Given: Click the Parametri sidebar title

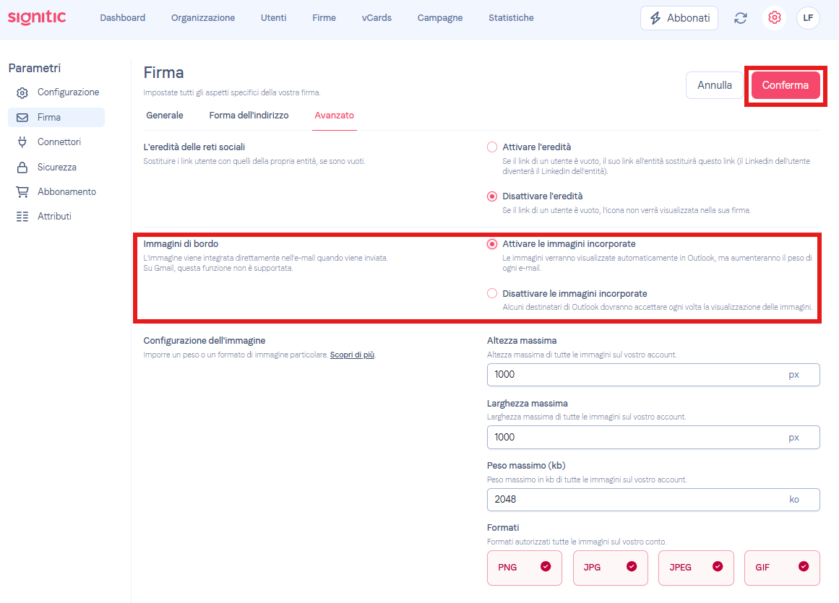Looking at the screenshot, I should pyautogui.click(x=34, y=69).
